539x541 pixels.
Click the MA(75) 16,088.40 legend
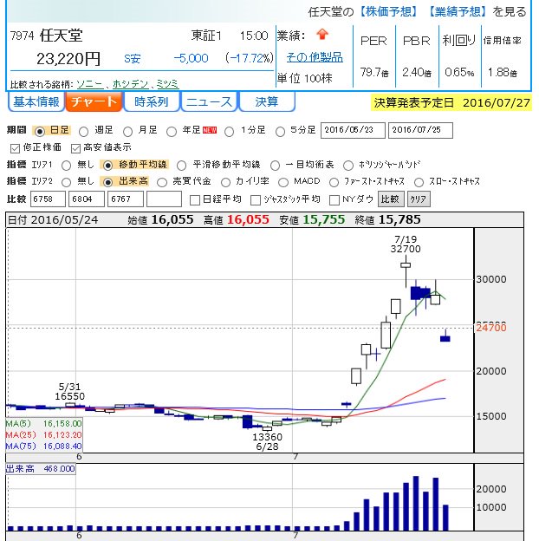pos(44,446)
